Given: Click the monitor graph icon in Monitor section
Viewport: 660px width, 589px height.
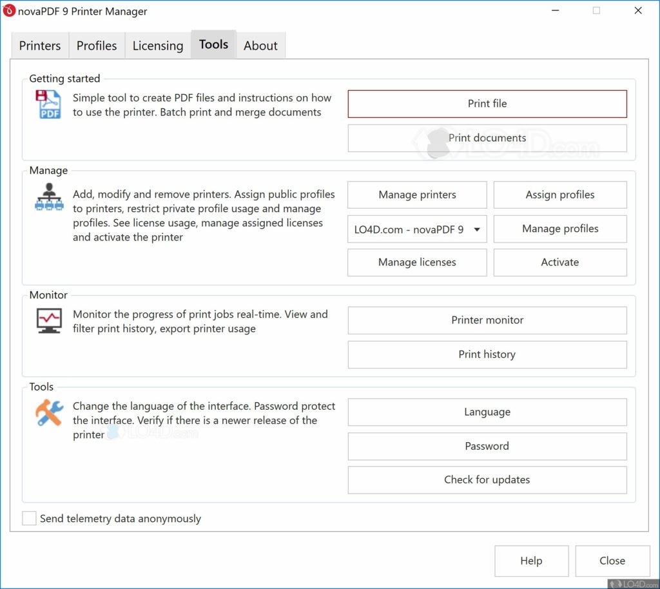Looking at the screenshot, I should tap(49, 320).
